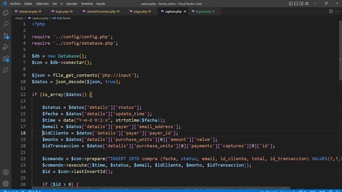Image resolution: width=342 pixels, height=192 pixels.
Task: Click the 'update_time' key on line 15
Action: point(130,114)
